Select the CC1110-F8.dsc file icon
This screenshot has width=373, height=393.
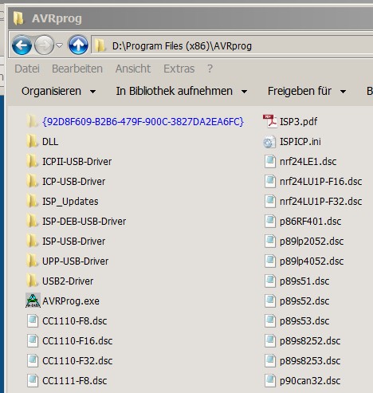click(x=33, y=320)
